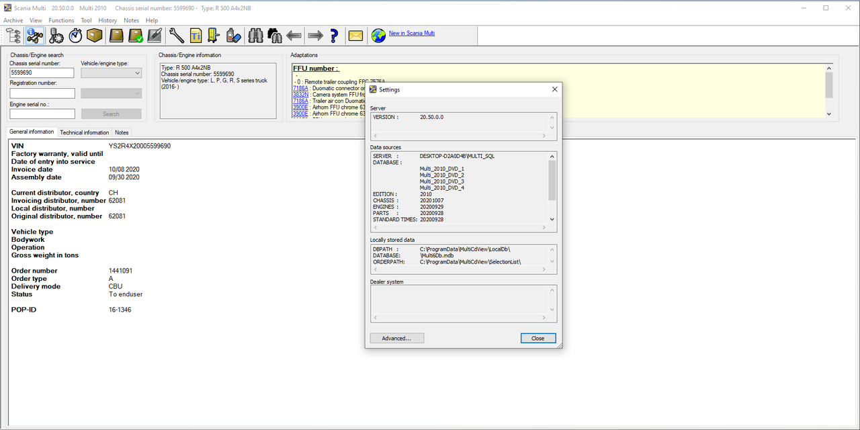Open FFU link 7186A Duomatic connector

300,88
